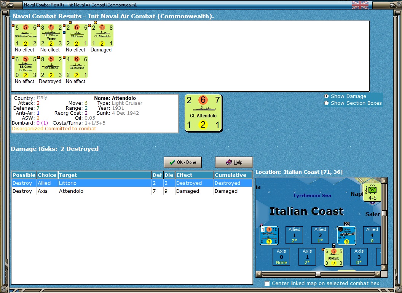Screen dimensions: 402x293
Task: Select the BB Littorio ship counter
Action: pyautogui.click(x=51, y=67)
